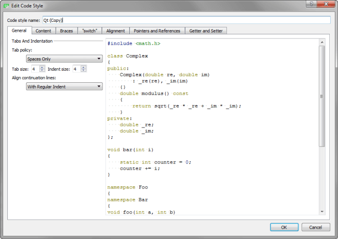Expand the Tab policy Spaces Only dropdown

coord(64,59)
